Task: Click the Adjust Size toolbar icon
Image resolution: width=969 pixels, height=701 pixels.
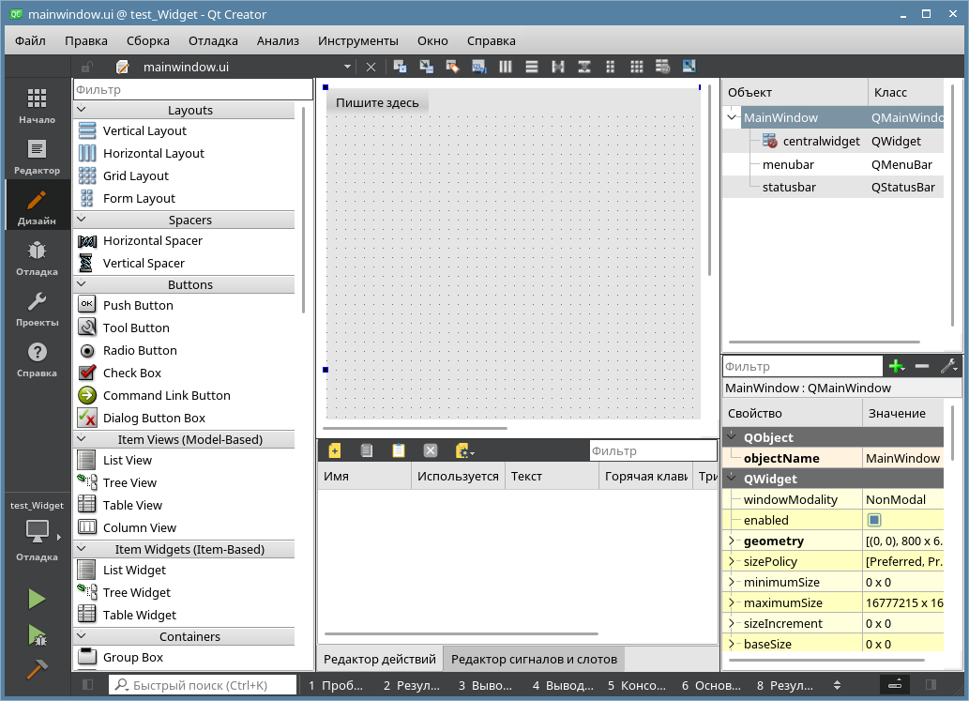Action: 689,66
